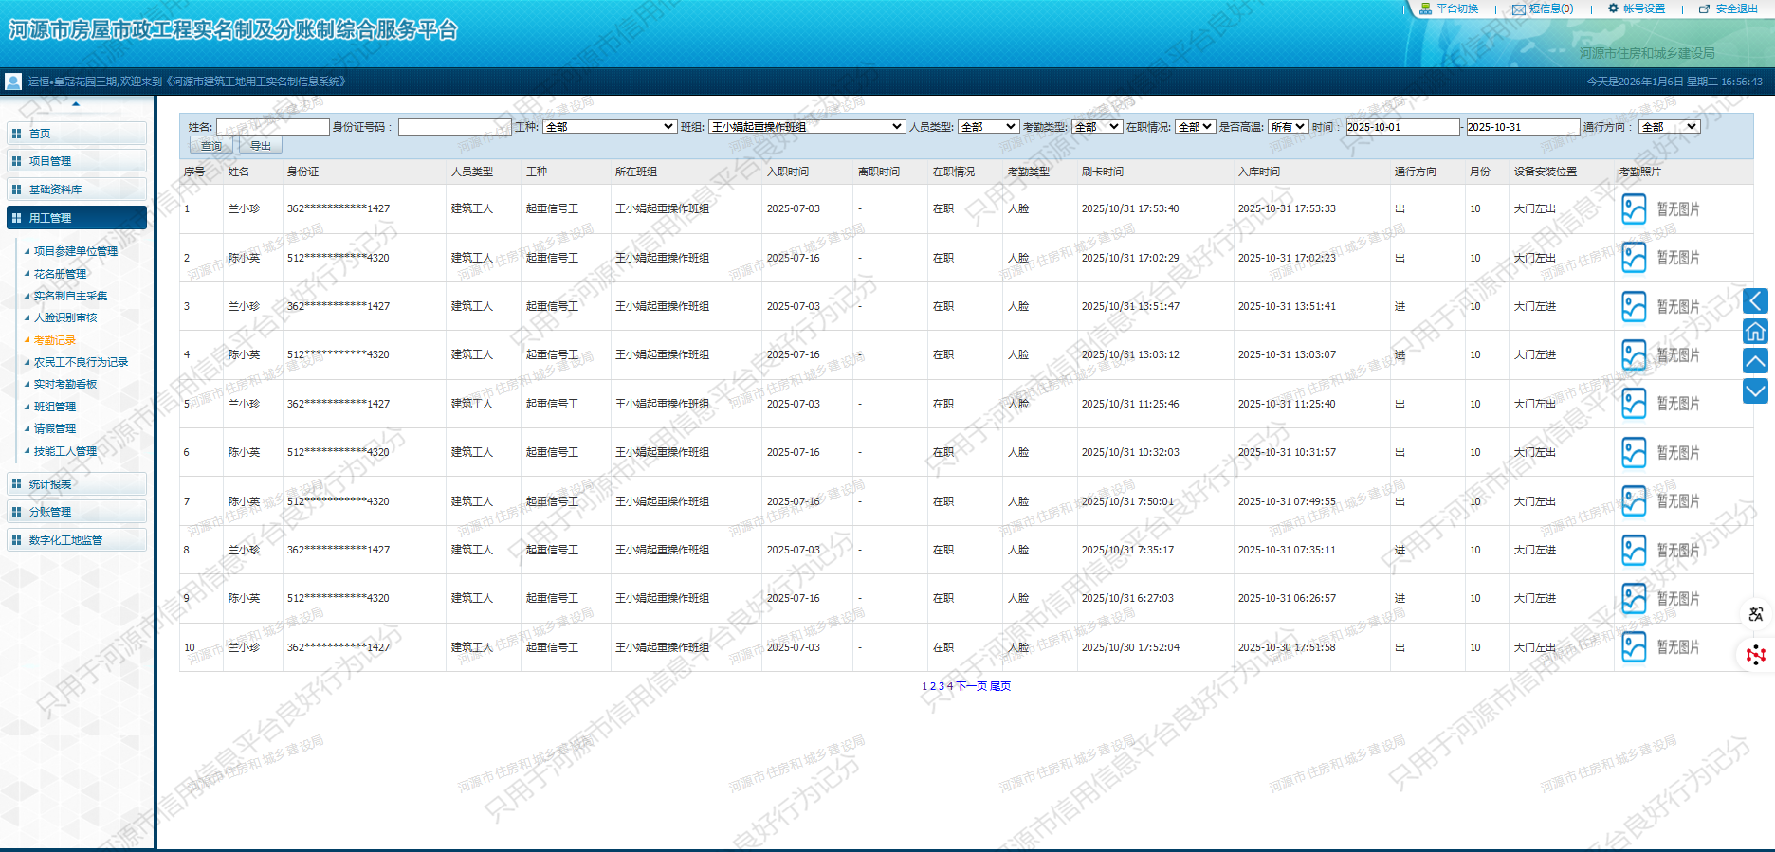This screenshot has height=852, width=1775.
Task: Open the 工种 dropdown
Action: pyautogui.click(x=610, y=127)
